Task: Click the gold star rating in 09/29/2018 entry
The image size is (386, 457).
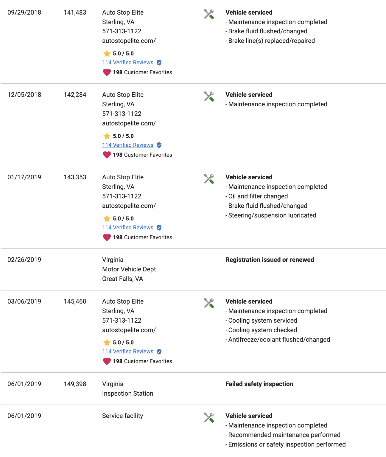Action: click(x=107, y=54)
